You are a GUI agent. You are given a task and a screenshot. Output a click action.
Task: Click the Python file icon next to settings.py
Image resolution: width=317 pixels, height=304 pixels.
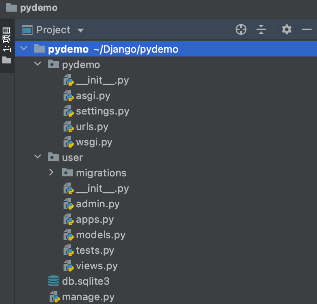(x=69, y=111)
